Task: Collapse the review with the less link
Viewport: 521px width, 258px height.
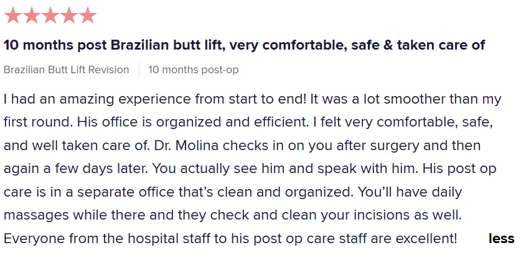Action: tap(501, 238)
